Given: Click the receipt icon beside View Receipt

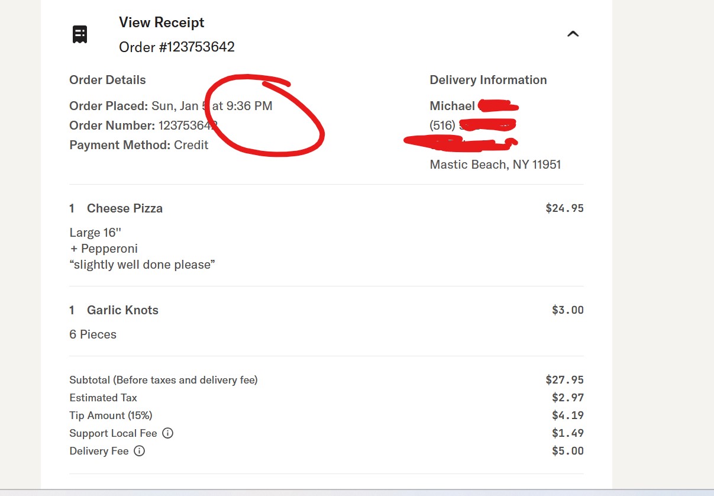Looking at the screenshot, I should click(x=80, y=34).
